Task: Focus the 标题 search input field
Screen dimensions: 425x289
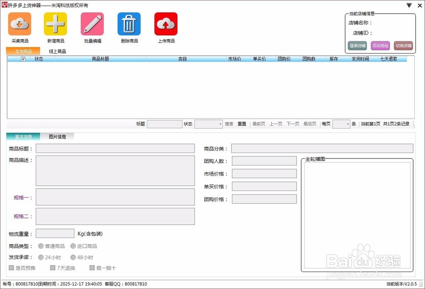Action: pyautogui.click(x=164, y=124)
